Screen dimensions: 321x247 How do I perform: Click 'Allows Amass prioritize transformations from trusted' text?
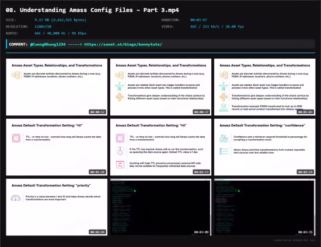point(269,151)
